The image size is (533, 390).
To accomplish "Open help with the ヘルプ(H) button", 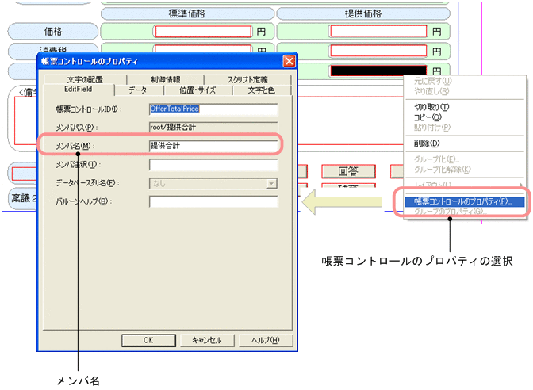I will 266,340.
